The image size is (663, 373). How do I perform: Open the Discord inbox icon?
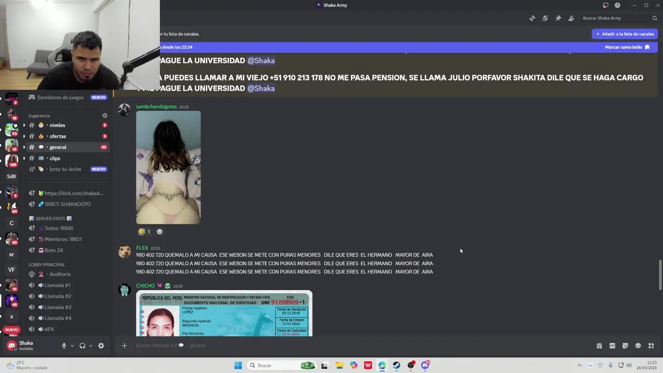tap(606, 5)
